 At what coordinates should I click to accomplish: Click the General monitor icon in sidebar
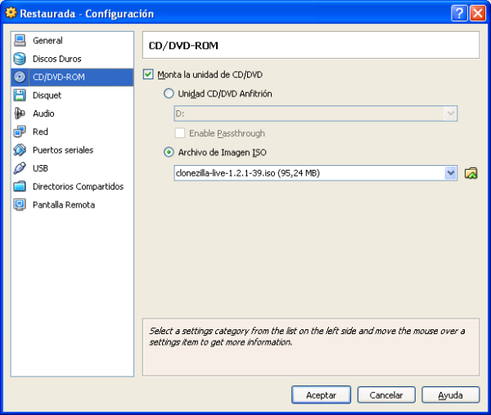tap(20, 41)
